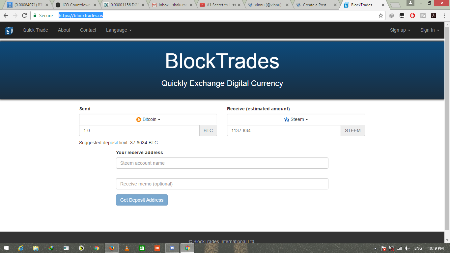Click the battery power tray icon
This screenshot has height=253, width=450.
[x=391, y=248]
